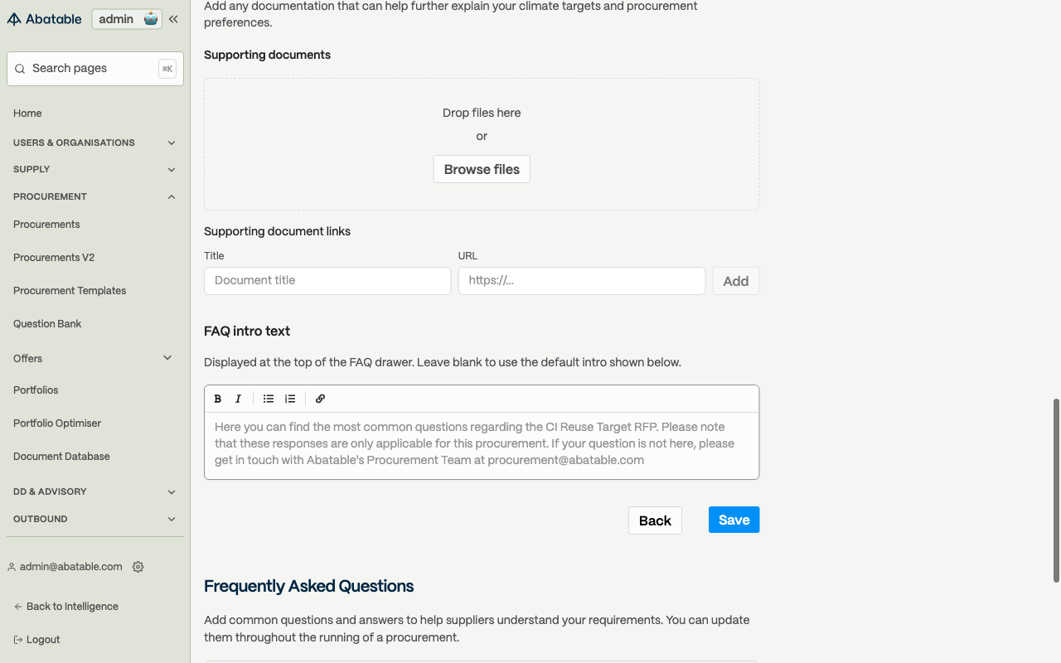Viewport: 1061px width, 663px height.
Task: Click the Back button
Action: point(655,520)
